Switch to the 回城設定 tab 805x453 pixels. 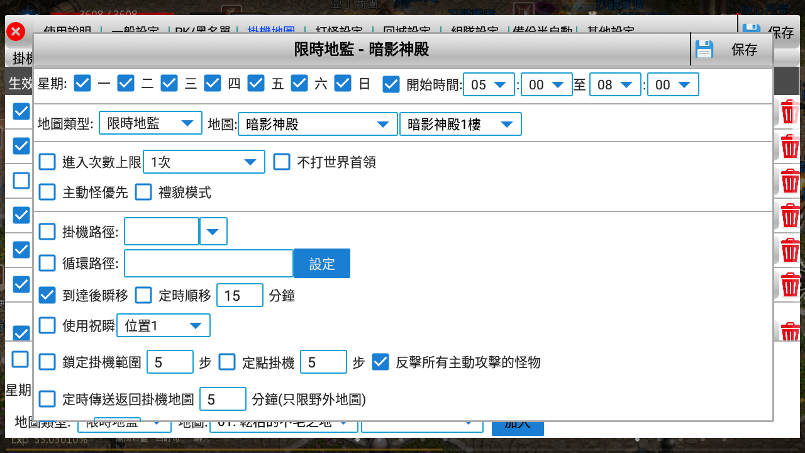(x=408, y=30)
